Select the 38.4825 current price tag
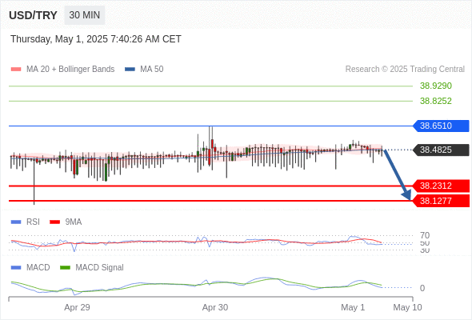This screenshot has height=320, width=472. [441, 150]
